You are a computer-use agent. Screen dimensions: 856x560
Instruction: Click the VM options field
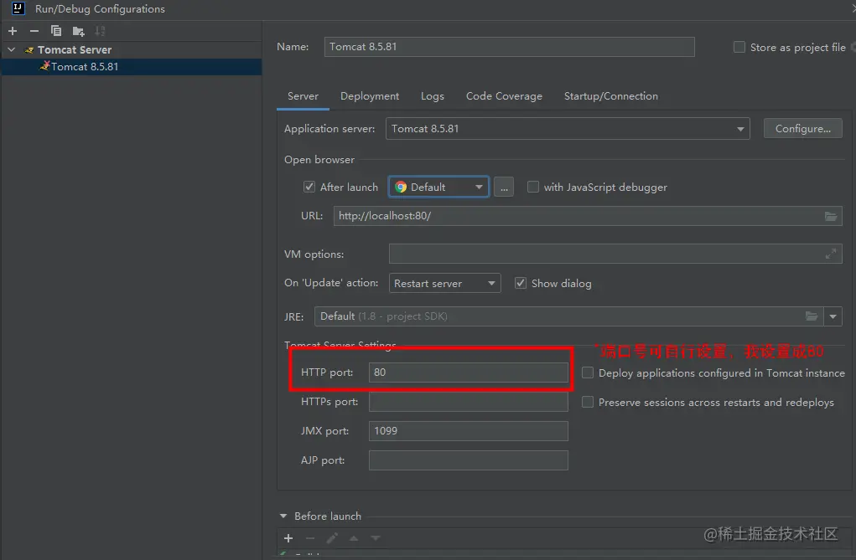click(615, 254)
